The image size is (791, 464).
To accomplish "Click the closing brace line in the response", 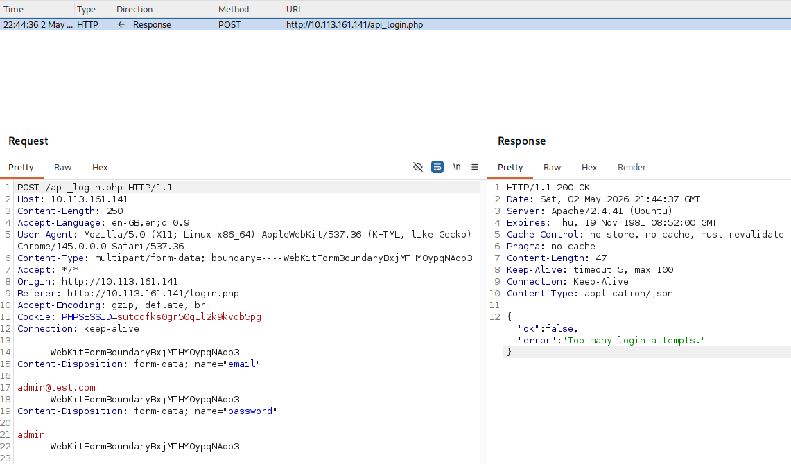I will pyautogui.click(x=509, y=353).
